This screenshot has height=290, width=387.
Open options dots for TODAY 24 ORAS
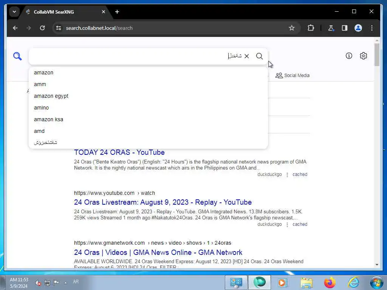click(x=287, y=174)
